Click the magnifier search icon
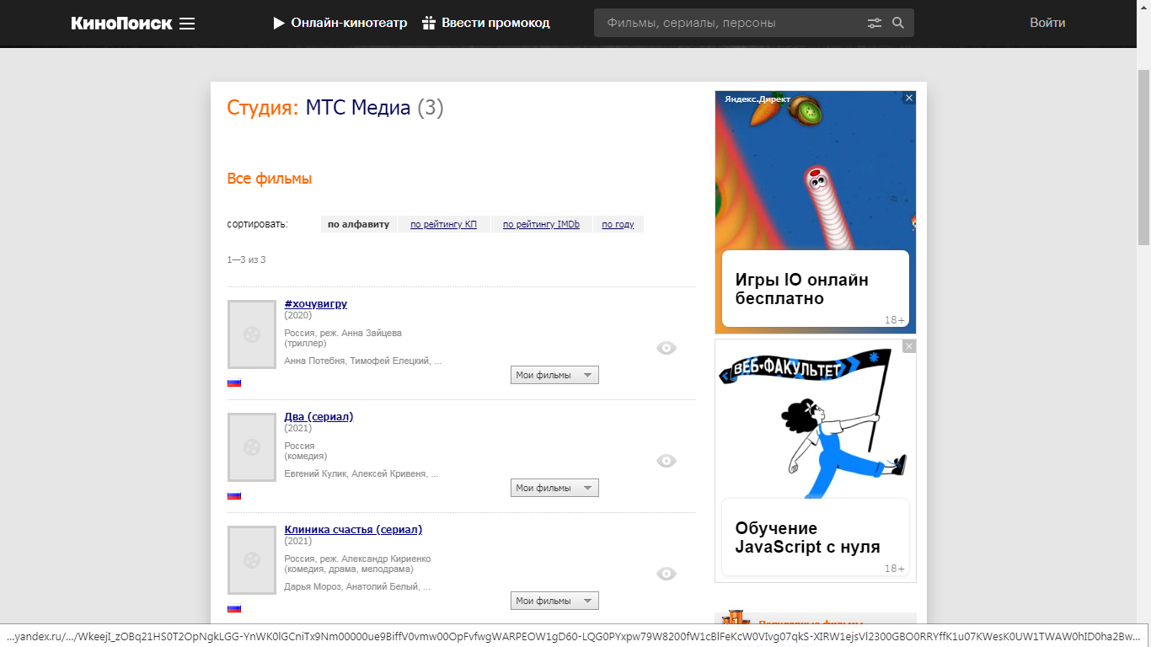The height and width of the screenshot is (647, 1151). 898,24
